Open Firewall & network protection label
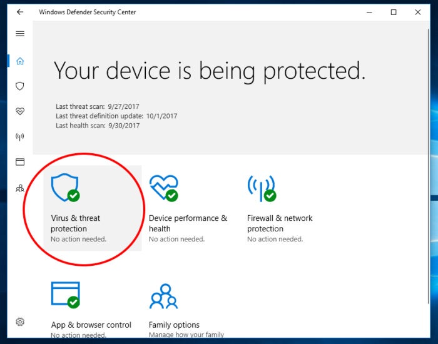Screen dimensions: 438x344 (280, 223)
